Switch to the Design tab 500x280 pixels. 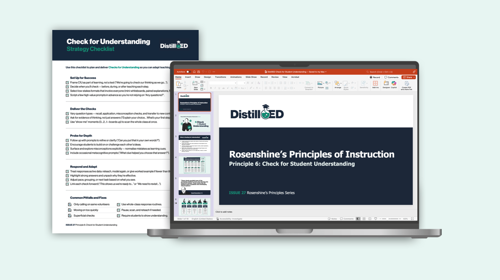tap(207, 77)
